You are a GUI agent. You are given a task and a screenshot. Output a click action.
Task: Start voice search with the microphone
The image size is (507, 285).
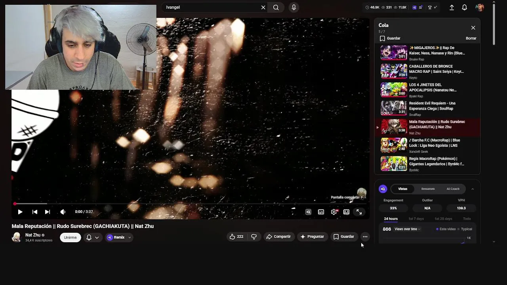(x=294, y=7)
